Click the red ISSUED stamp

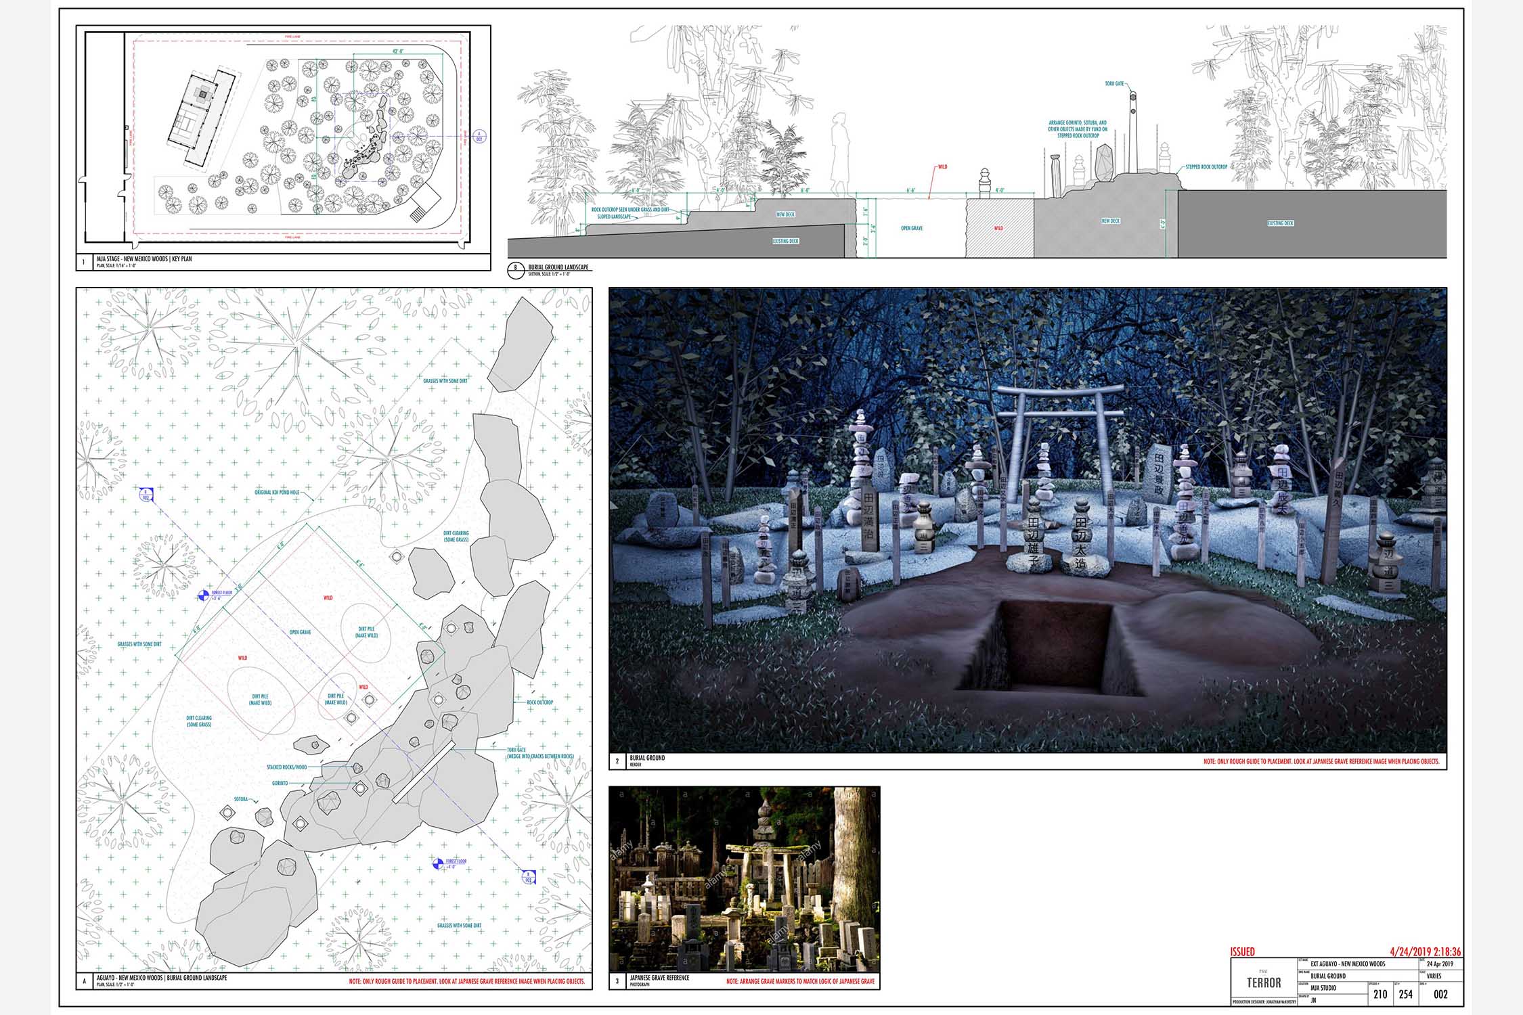tap(1242, 952)
